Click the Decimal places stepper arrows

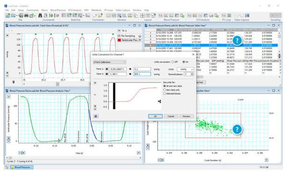point(192,74)
